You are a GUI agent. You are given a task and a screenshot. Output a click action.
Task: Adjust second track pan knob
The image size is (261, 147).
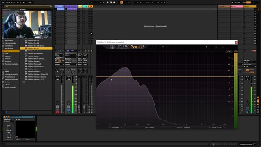69,102
